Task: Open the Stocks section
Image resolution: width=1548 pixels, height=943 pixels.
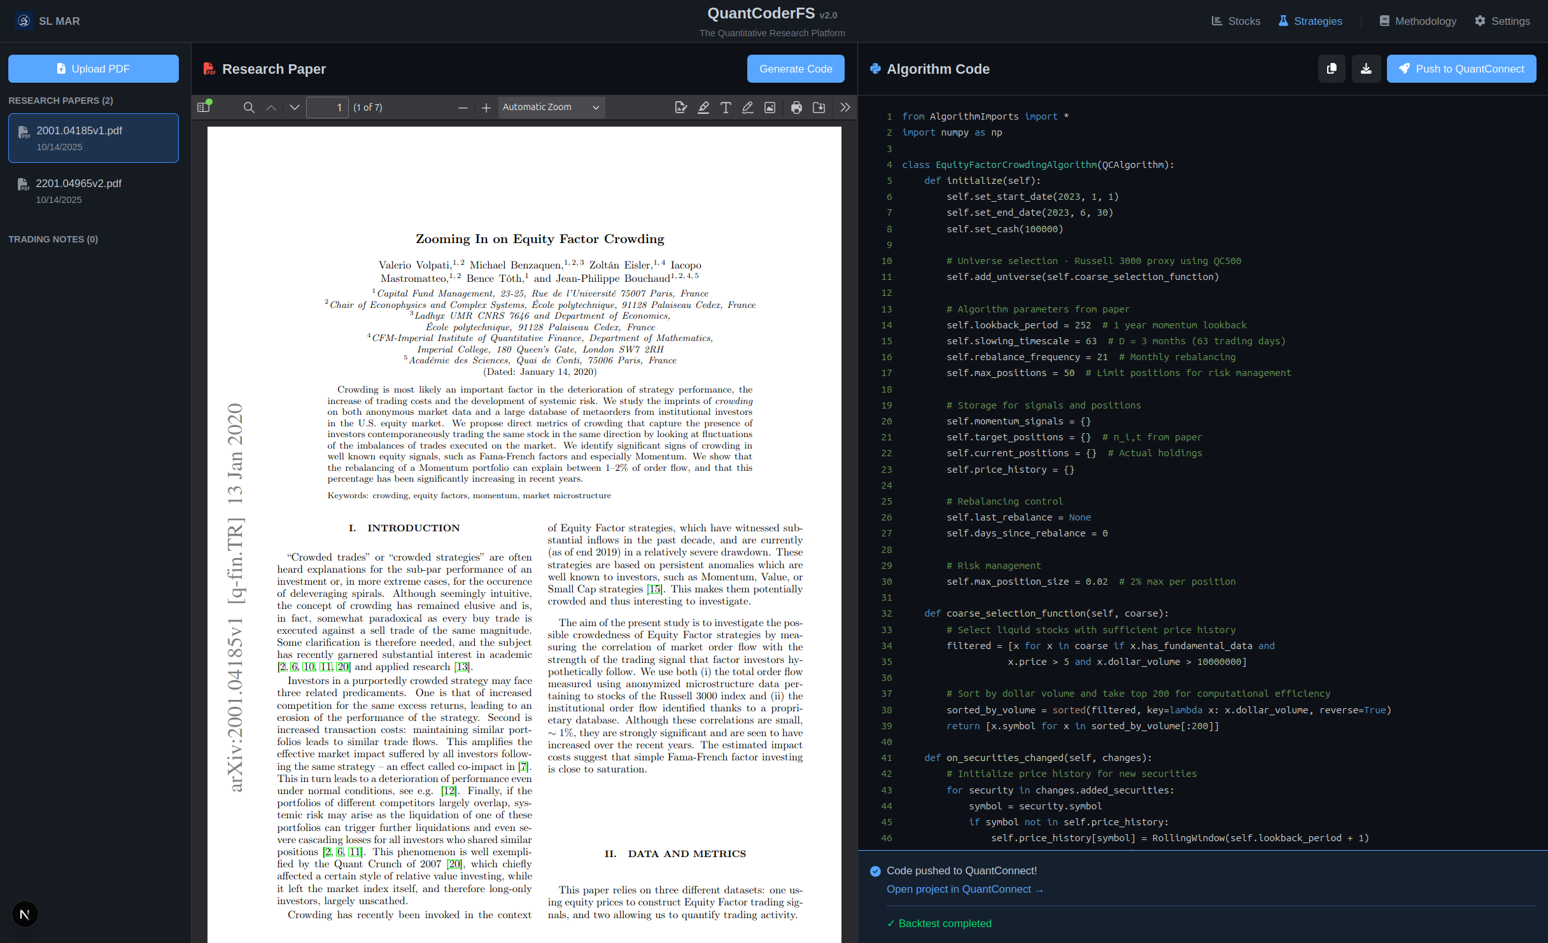Action: (x=1235, y=20)
